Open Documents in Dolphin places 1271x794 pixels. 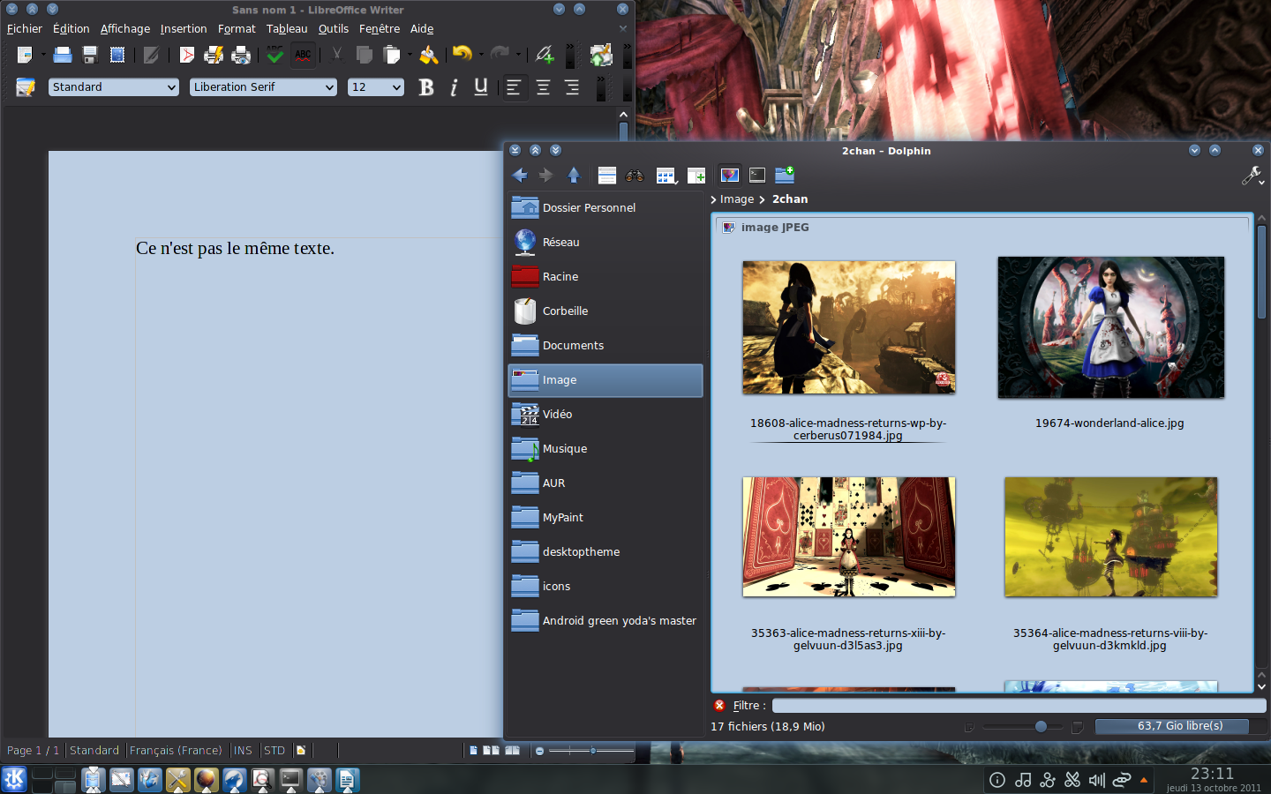coord(605,346)
